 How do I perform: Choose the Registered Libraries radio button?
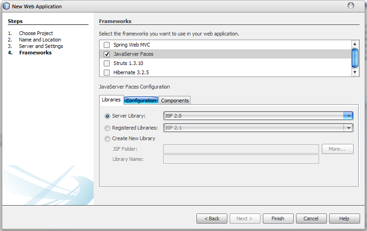coord(107,128)
